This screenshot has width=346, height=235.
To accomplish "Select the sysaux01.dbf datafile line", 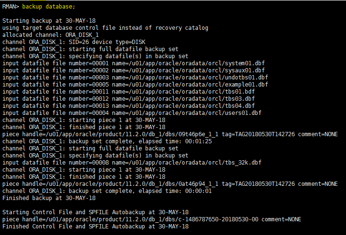I will [133, 70].
